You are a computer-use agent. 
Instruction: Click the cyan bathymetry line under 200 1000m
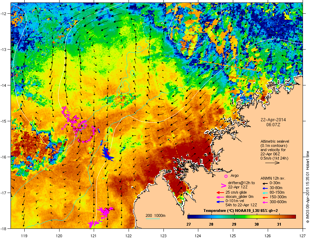click(153, 219)
